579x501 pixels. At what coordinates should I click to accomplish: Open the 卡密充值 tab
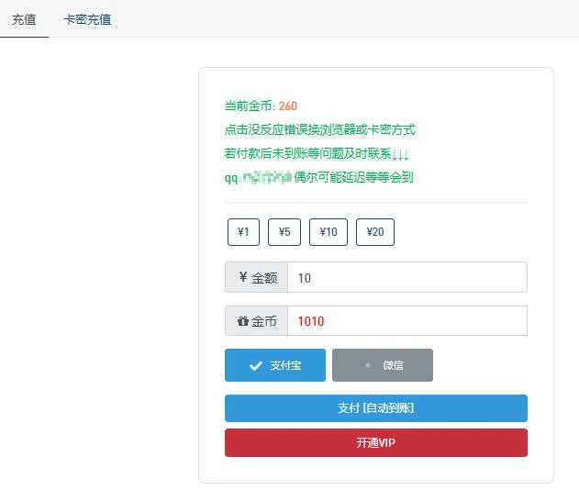coord(87,19)
